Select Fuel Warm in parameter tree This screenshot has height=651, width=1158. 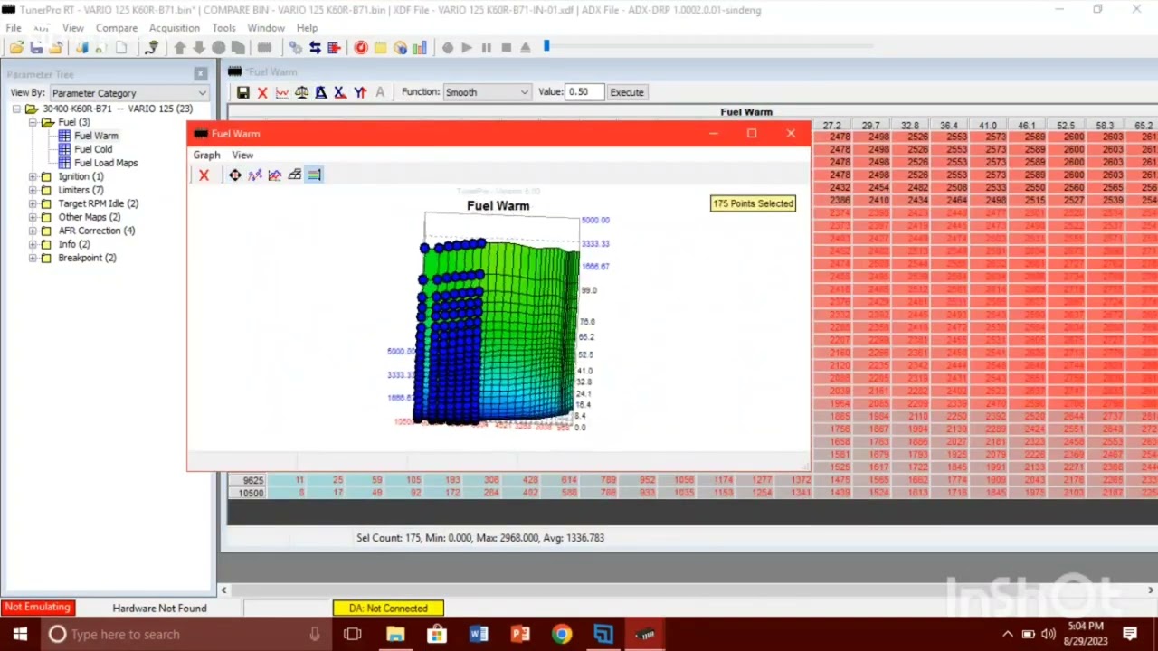(96, 136)
